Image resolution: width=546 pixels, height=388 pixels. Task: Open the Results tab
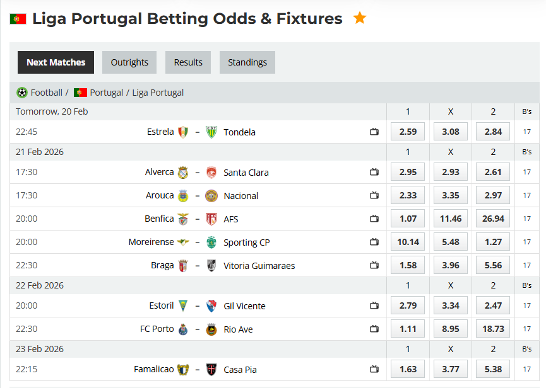(187, 62)
